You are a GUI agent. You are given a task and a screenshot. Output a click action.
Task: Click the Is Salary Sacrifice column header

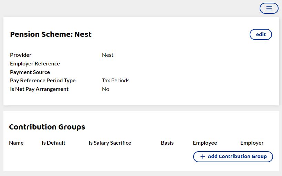[x=110, y=143]
